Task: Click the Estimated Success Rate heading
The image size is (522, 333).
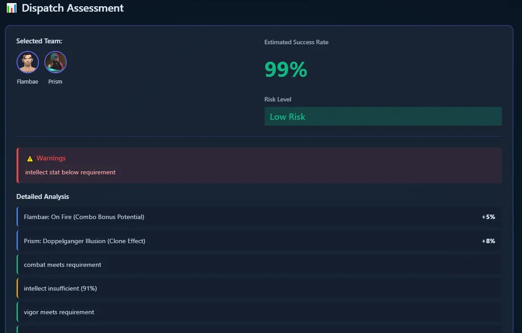Action: point(295,42)
